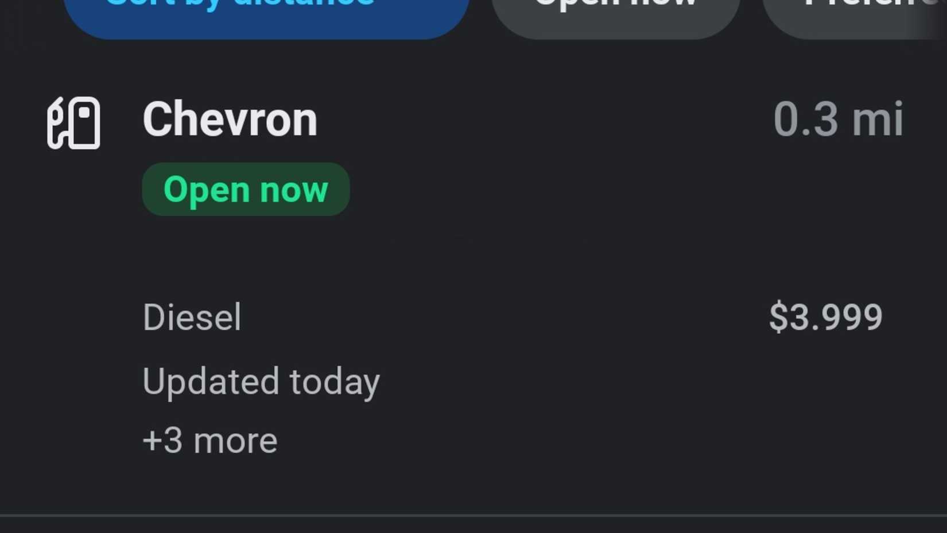Click the word 'more' in +3 more
947x533 pixels.
(x=236, y=441)
